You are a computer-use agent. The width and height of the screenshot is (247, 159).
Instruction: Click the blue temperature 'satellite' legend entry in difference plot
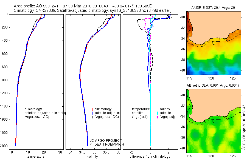(x=137, y=113)
